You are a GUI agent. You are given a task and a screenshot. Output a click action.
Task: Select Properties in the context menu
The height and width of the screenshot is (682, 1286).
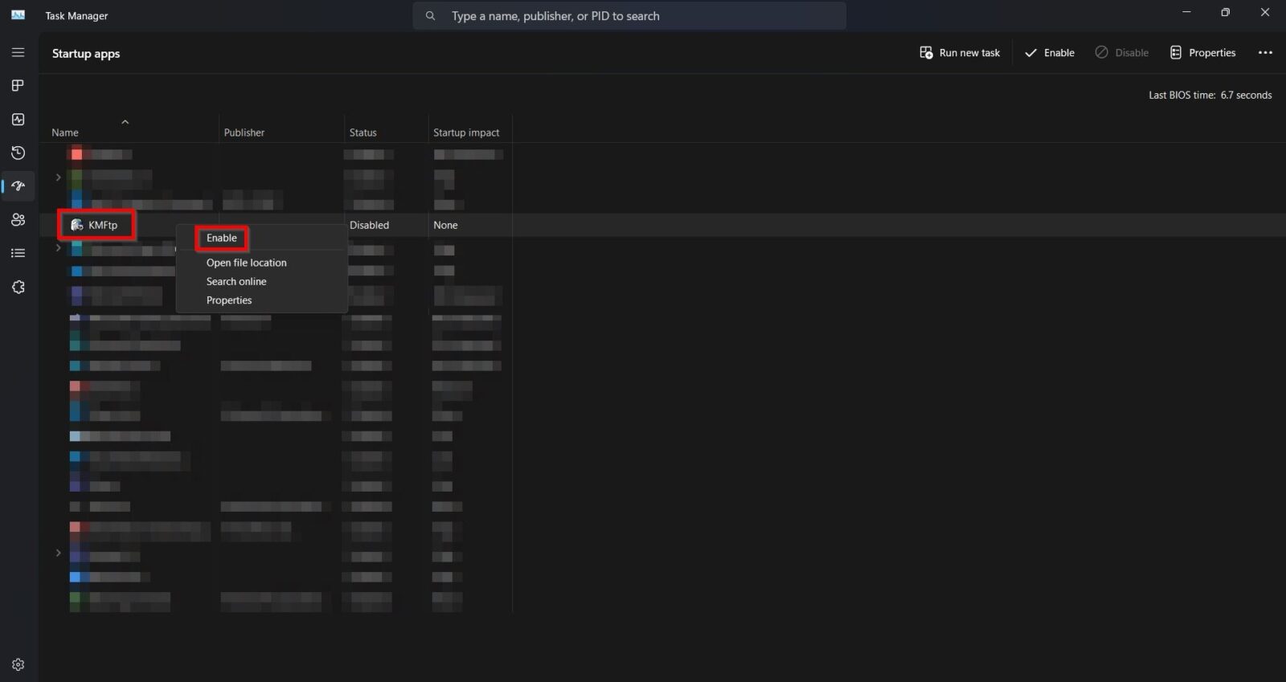(229, 300)
